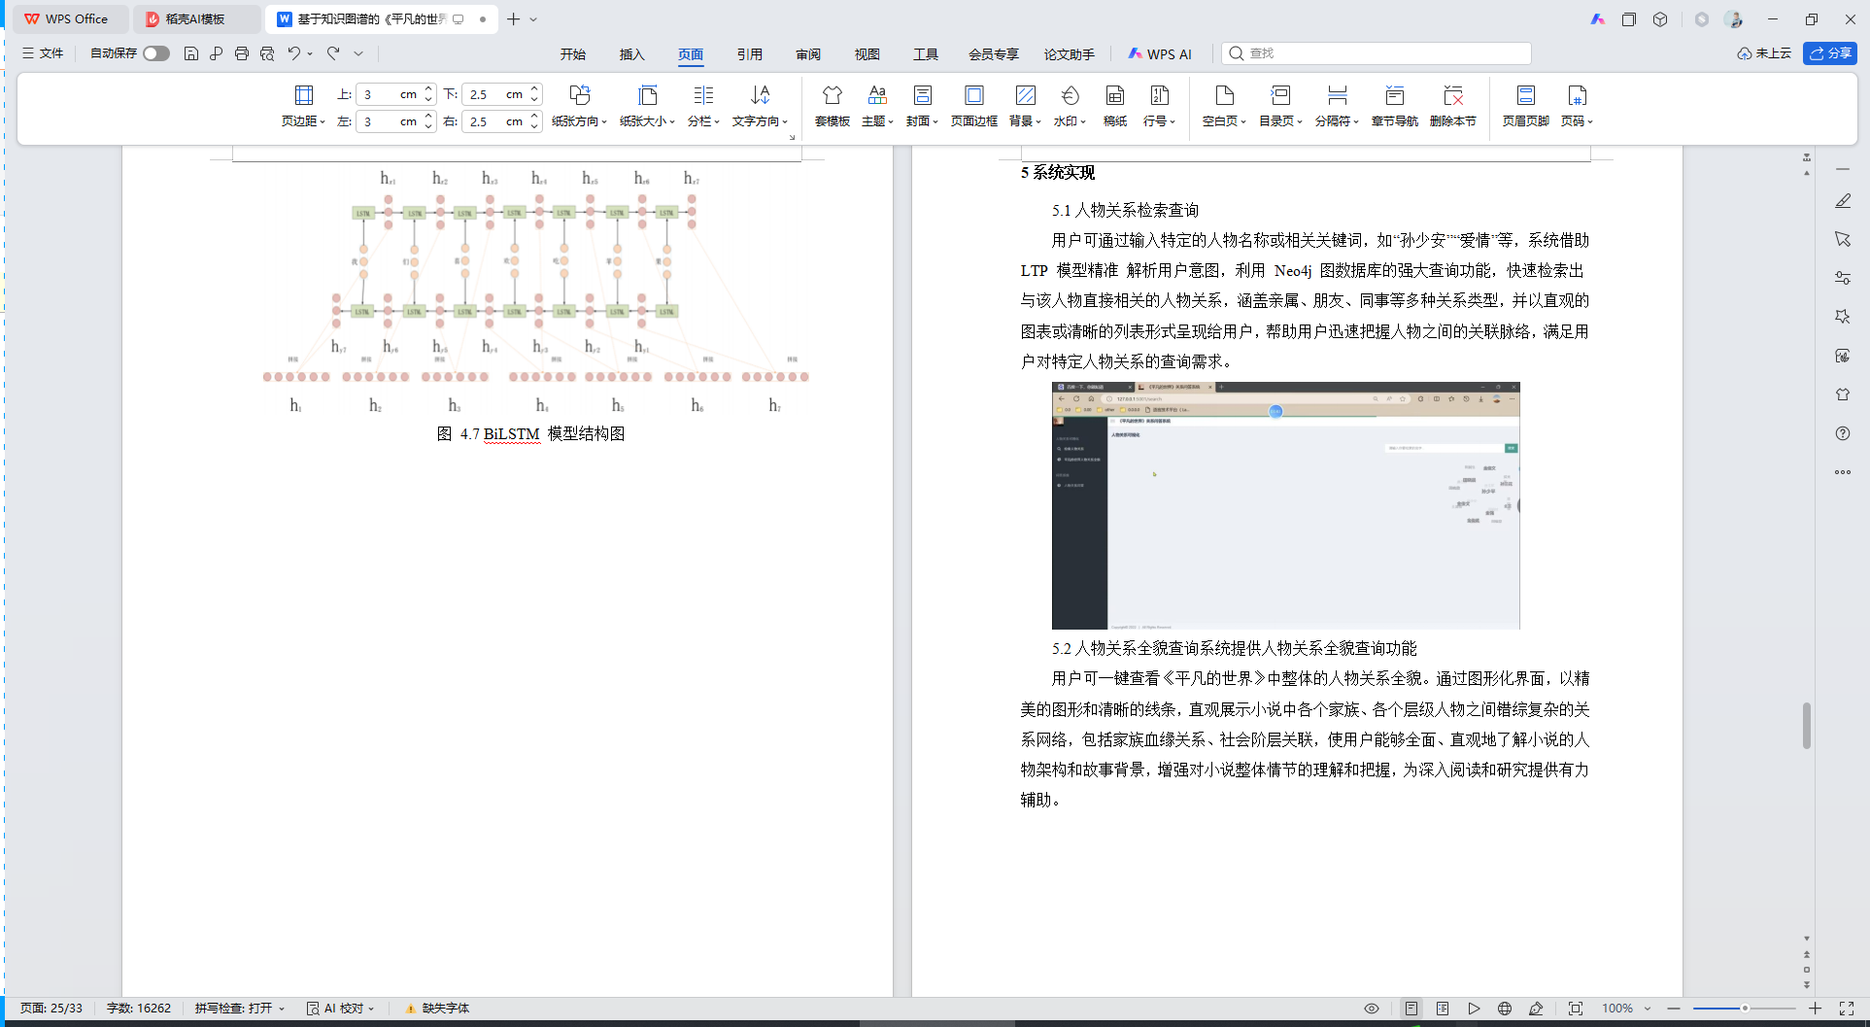Open the 页边距 page margins tool
This screenshot has height=1027, width=1870.
pyautogui.click(x=303, y=106)
